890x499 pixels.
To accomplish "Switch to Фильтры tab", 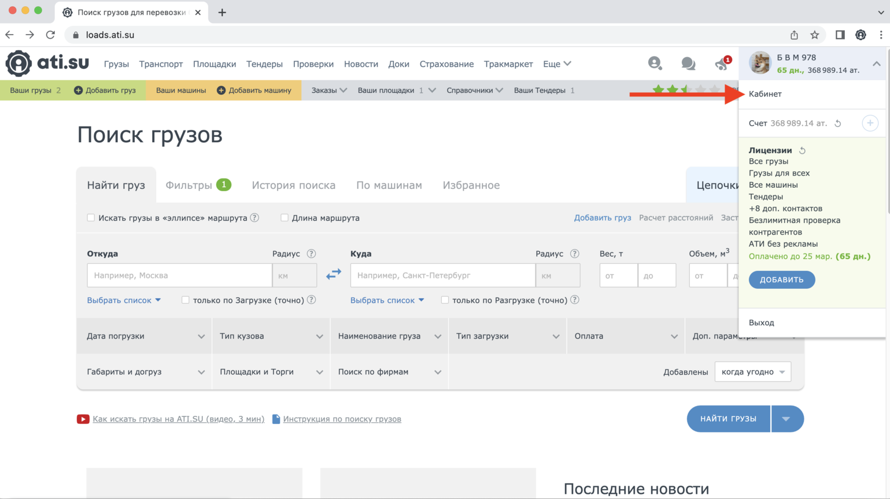I will (198, 185).
